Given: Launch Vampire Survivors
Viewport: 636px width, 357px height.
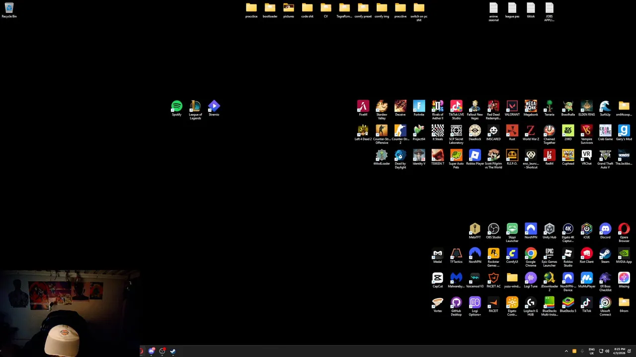Looking at the screenshot, I should [x=586, y=134].
